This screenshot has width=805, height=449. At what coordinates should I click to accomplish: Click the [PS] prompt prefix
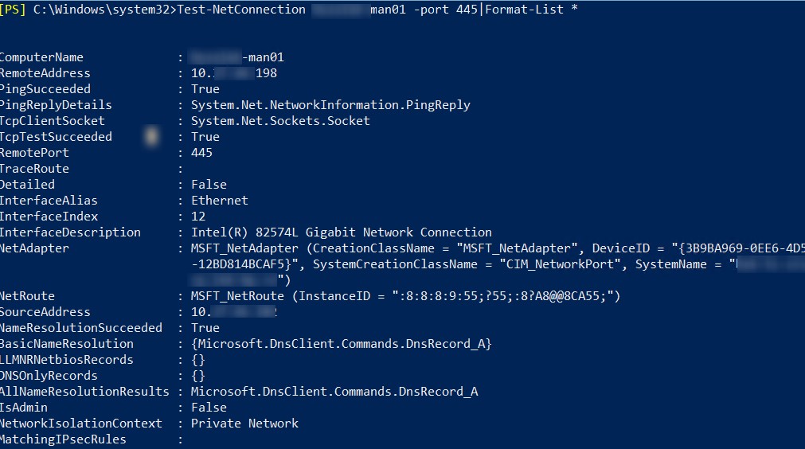point(12,10)
